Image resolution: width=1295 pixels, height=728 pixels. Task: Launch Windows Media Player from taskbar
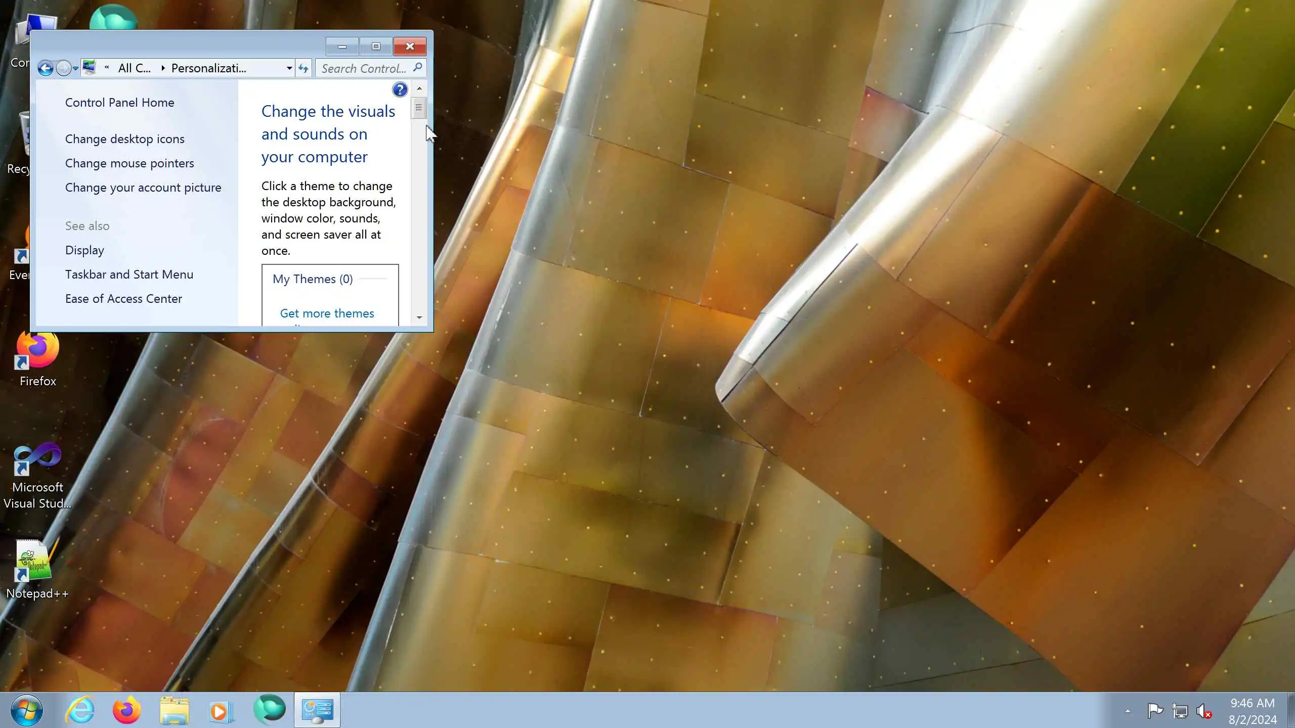221,710
